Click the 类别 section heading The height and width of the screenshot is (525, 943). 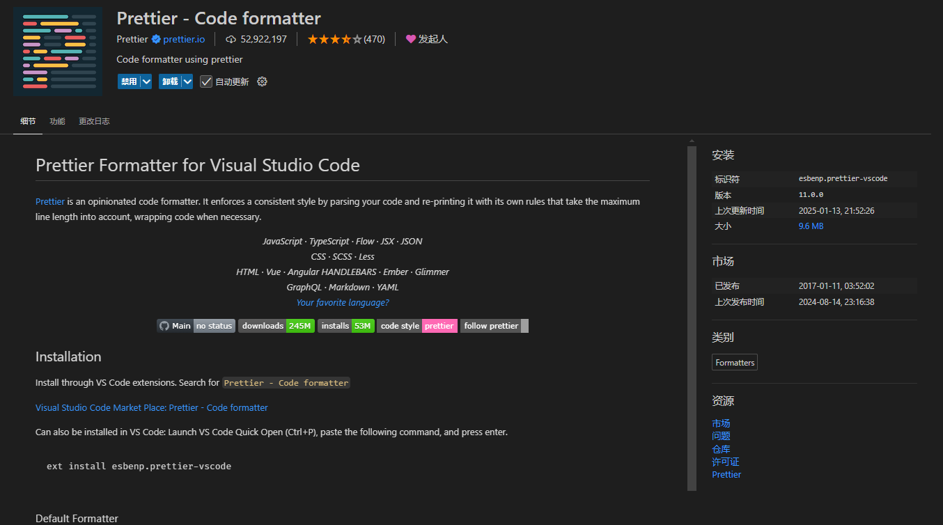723,337
